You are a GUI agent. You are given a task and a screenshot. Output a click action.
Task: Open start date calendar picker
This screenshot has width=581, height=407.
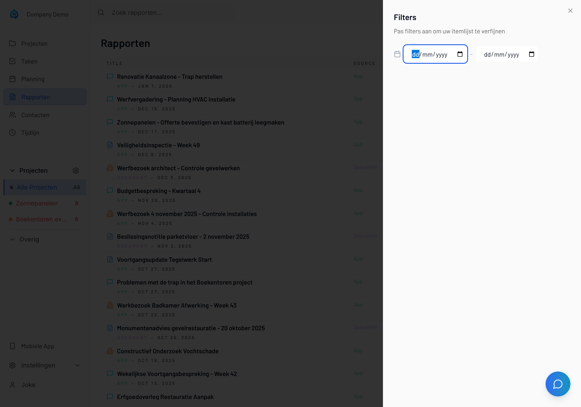pos(460,54)
